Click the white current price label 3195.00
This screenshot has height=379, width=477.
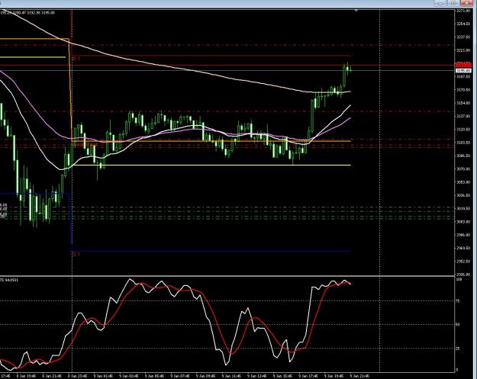click(x=463, y=71)
